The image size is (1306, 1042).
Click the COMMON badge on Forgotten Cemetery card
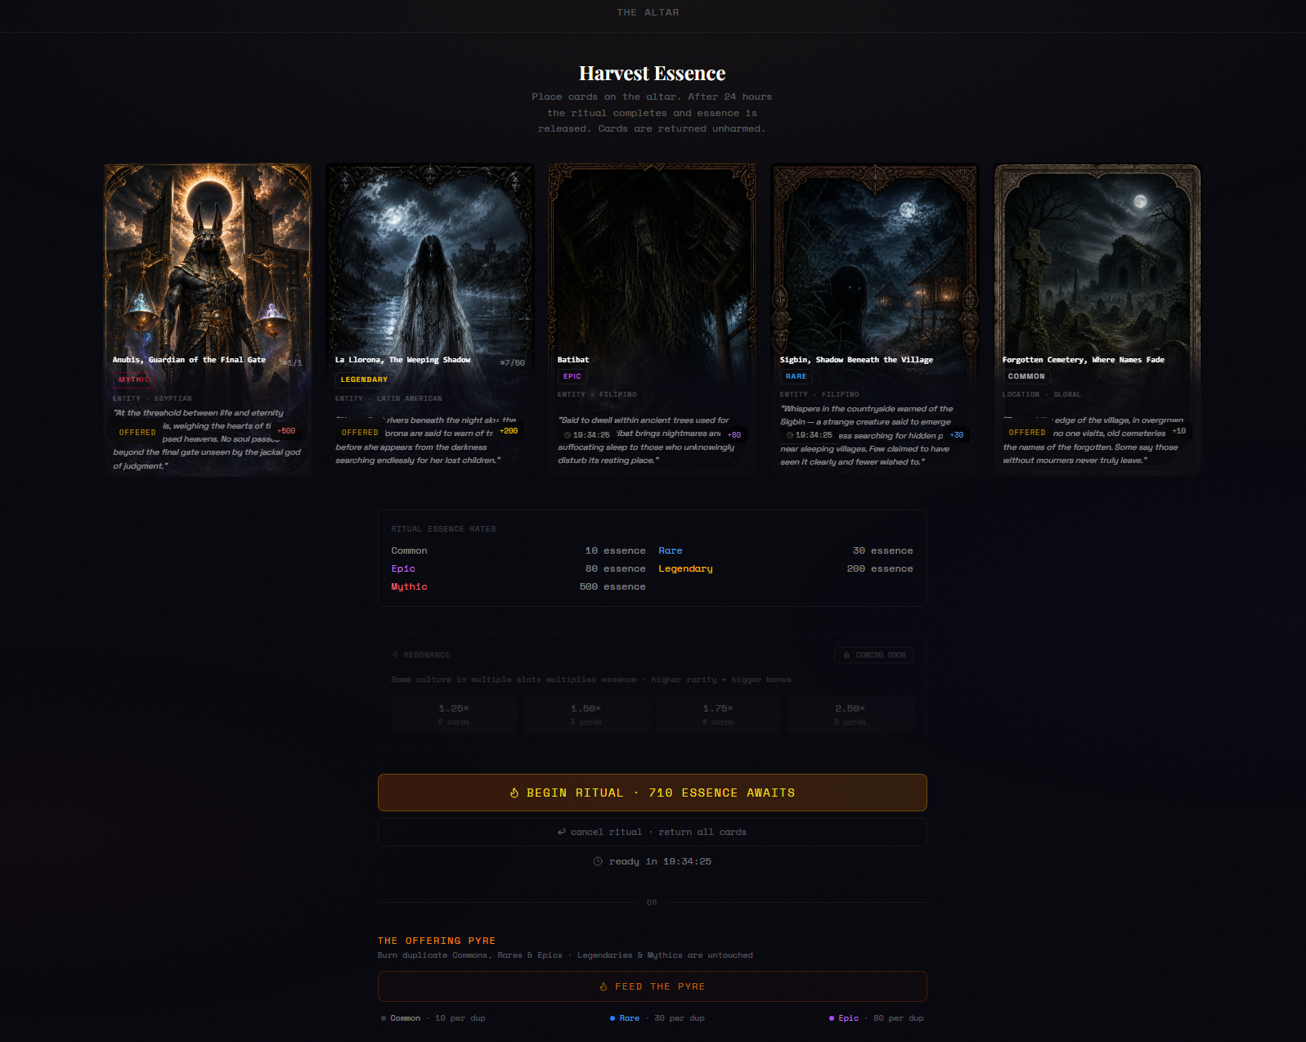[x=1026, y=376]
